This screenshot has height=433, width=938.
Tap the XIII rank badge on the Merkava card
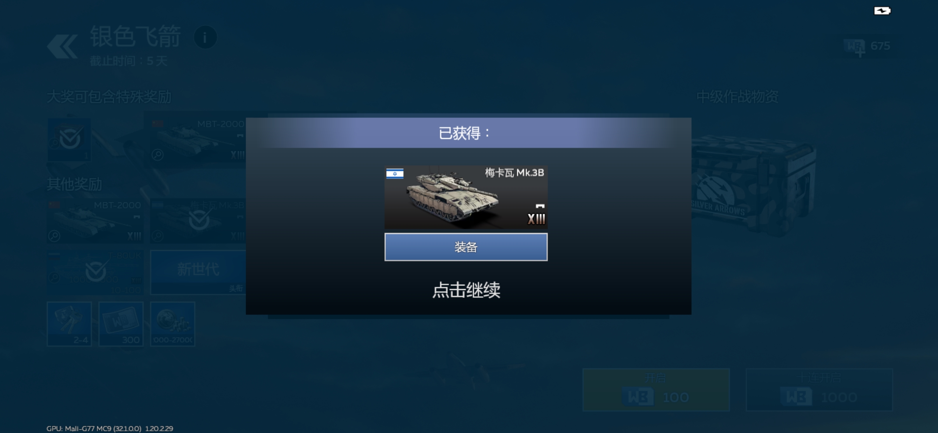[536, 219]
